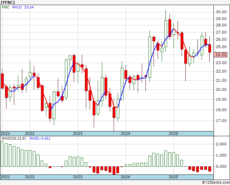Click the last red candle beside the 24.30 tag
The width and height of the screenshot is (230, 185).
(210, 48)
